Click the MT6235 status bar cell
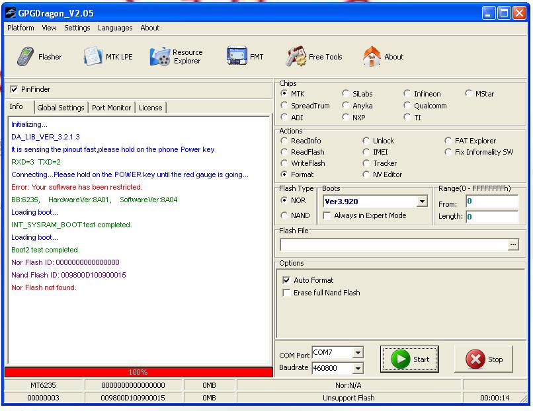Image resolution: width=533 pixels, height=411 pixels. [43, 385]
